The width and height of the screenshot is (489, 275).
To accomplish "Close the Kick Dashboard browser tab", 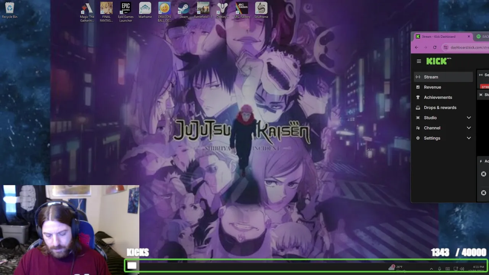I will 469,36.
